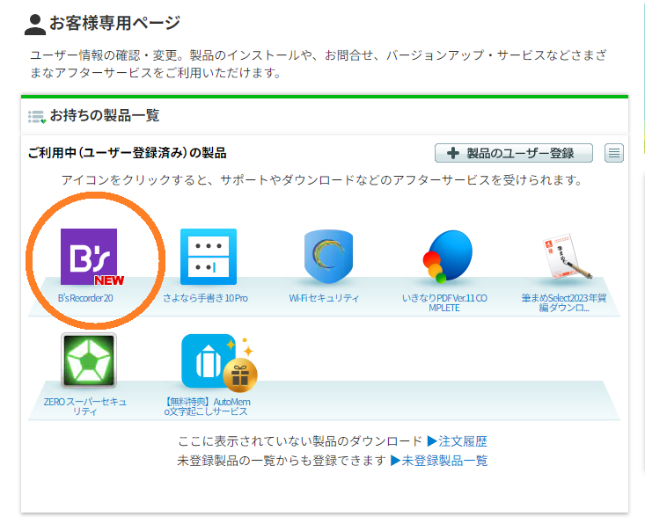Click the ZERO スーパーセキュリティ text label
The image size is (645, 531).
pyautogui.click(x=86, y=406)
